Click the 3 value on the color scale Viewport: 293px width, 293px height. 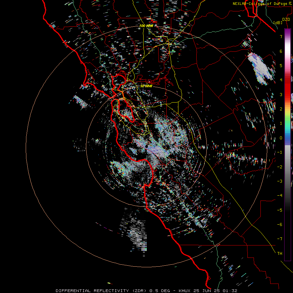tap(281, 94)
